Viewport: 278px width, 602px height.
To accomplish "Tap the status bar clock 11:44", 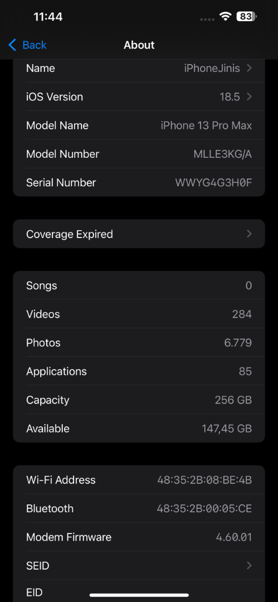I will coord(48,17).
